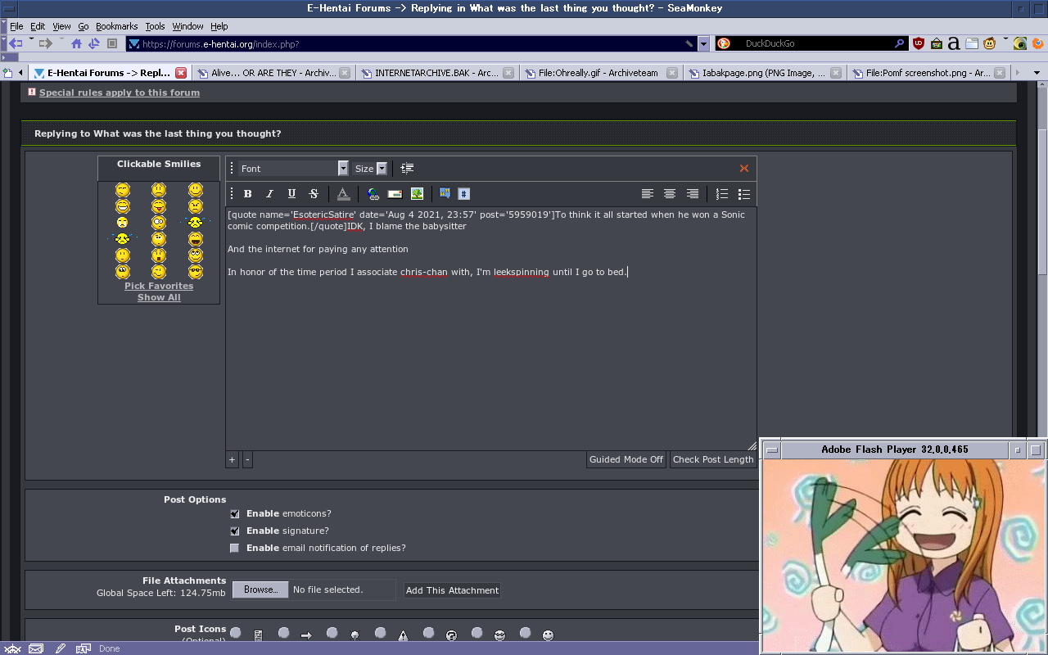
Task: Click the Stop loading button
Action: [113, 43]
